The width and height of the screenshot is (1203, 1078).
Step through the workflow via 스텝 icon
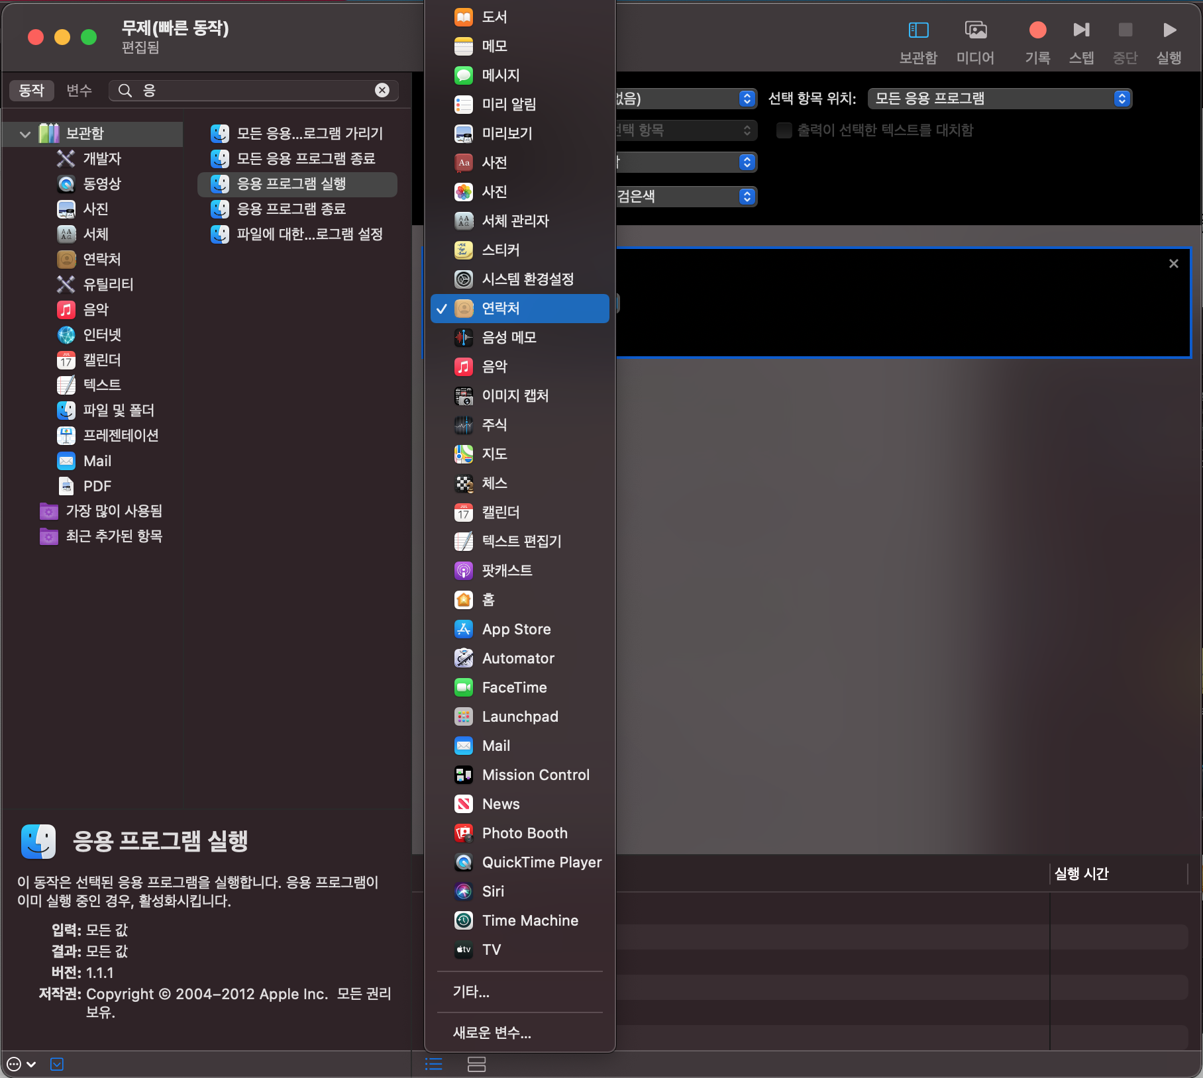1081,30
